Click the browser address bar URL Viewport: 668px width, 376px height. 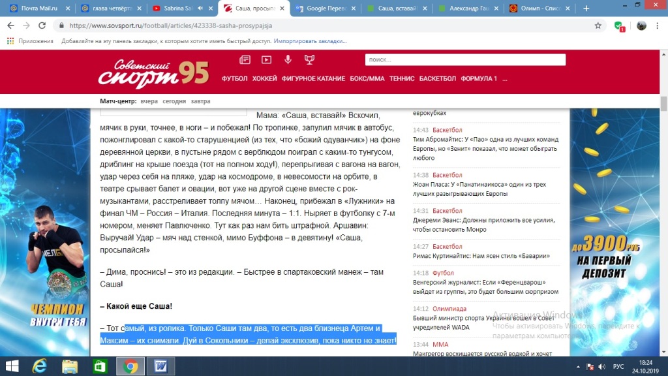click(x=170, y=25)
